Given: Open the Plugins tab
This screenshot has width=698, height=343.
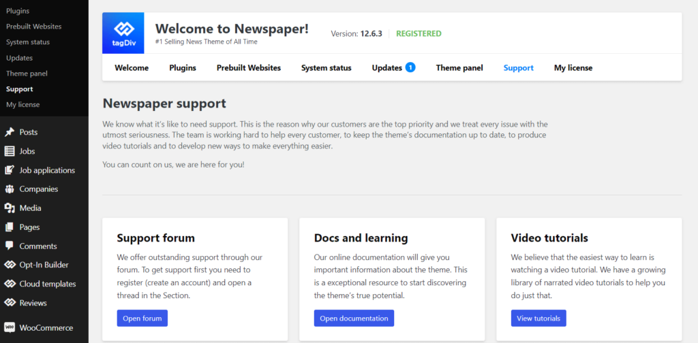Looking at the screenshot, I should coord(183,68).
